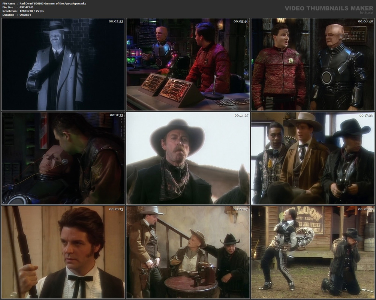This screenshot has width=376, height=300.
Task: Click the resolution value 1280x720 / 25 fps
Action: 31,11
